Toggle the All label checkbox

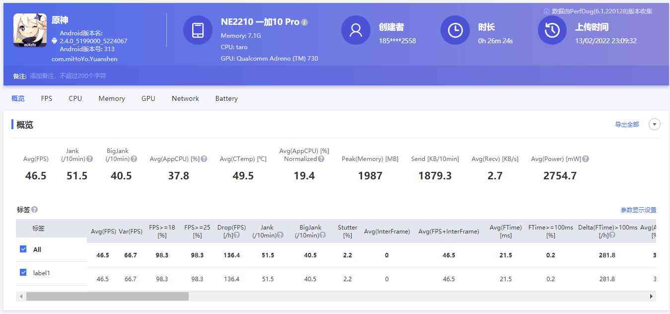point(23,249)
